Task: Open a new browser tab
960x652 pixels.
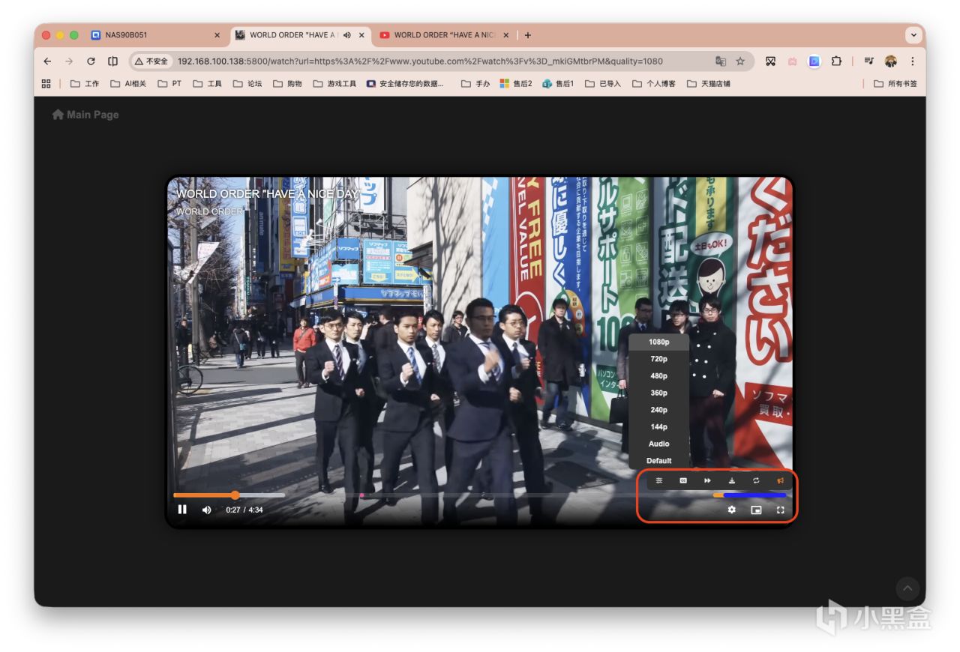Action: (528, 35)
